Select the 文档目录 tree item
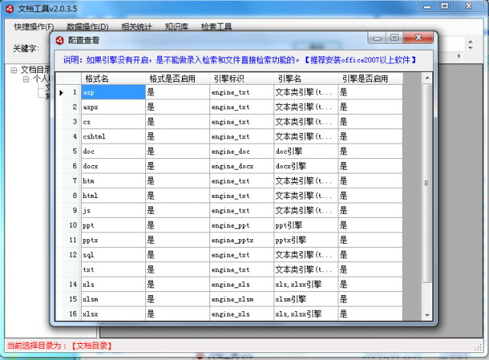Screen dimensions: 489x360 [x=35, y=70]
